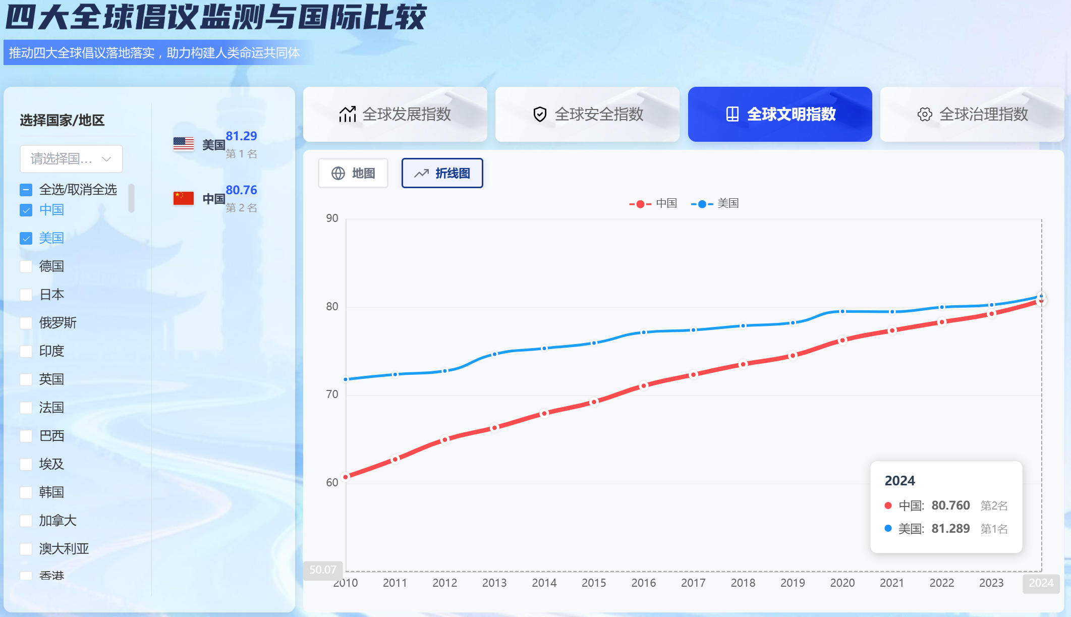
Task: Toggle the red 中国 legend marker
Action: 640,204
